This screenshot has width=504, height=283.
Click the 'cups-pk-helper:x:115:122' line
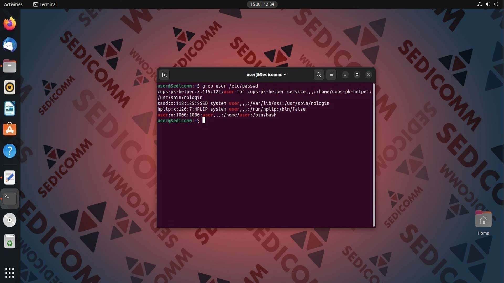(264, 92)
